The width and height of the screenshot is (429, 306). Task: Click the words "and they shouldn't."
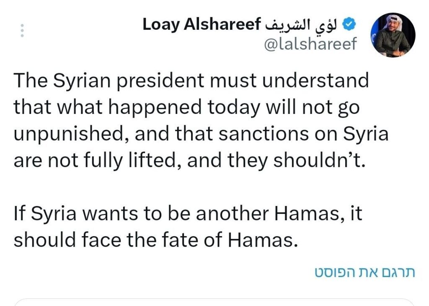(x=277, y=160)
